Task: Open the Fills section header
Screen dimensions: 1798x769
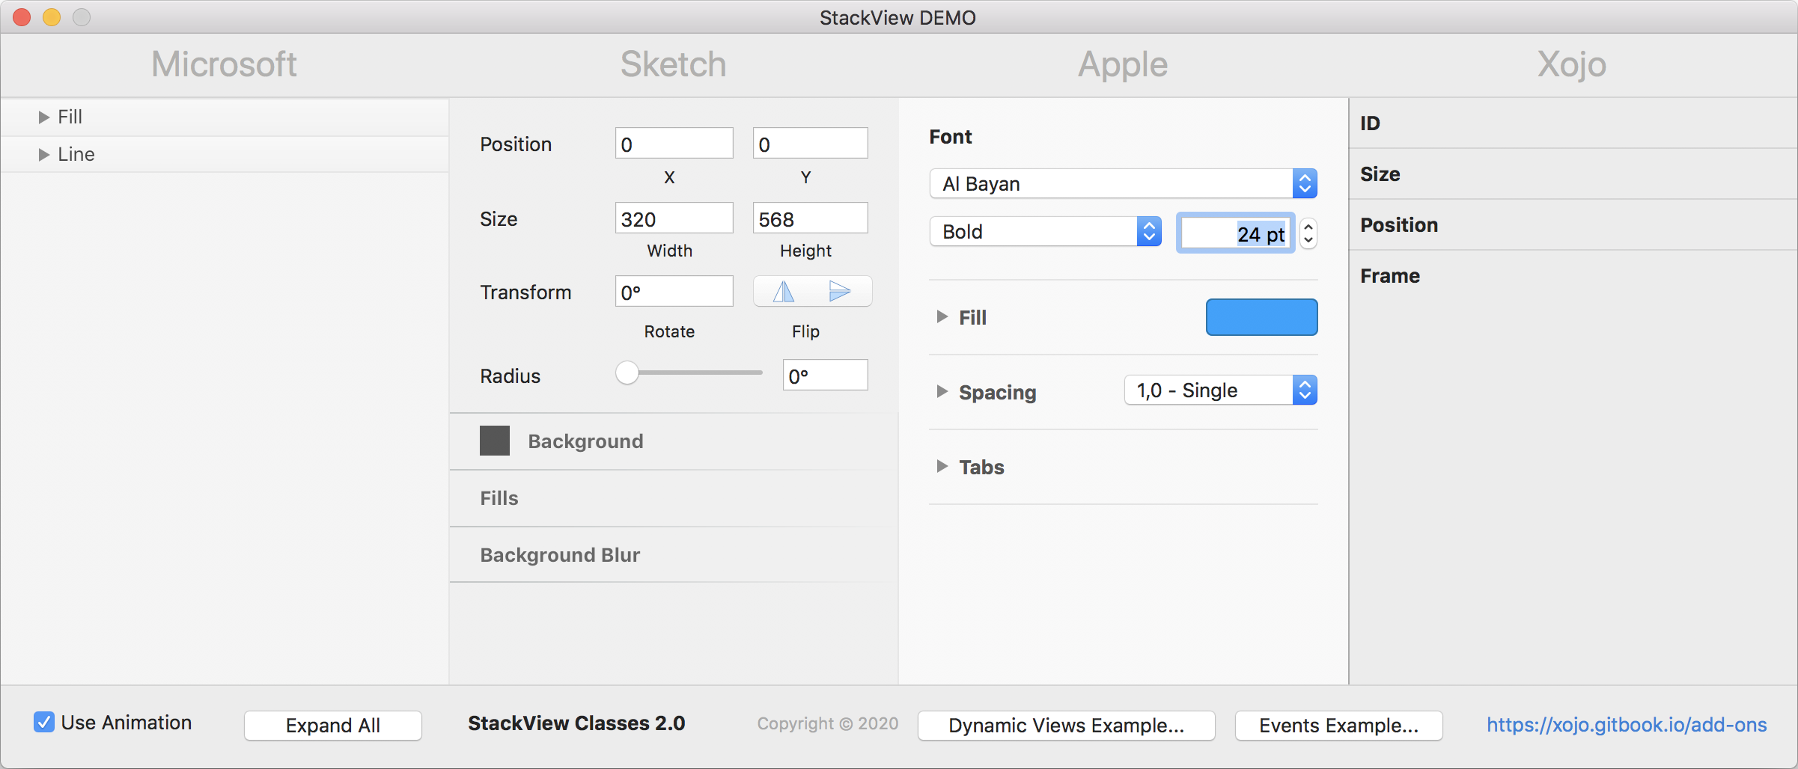Action: [x=674, y=499]
